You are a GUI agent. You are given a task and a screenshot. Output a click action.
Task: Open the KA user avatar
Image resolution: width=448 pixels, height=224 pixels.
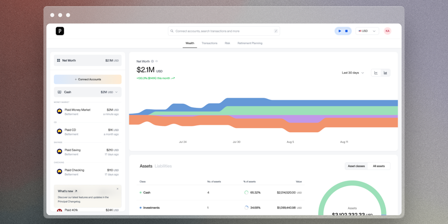pos(388,31)
